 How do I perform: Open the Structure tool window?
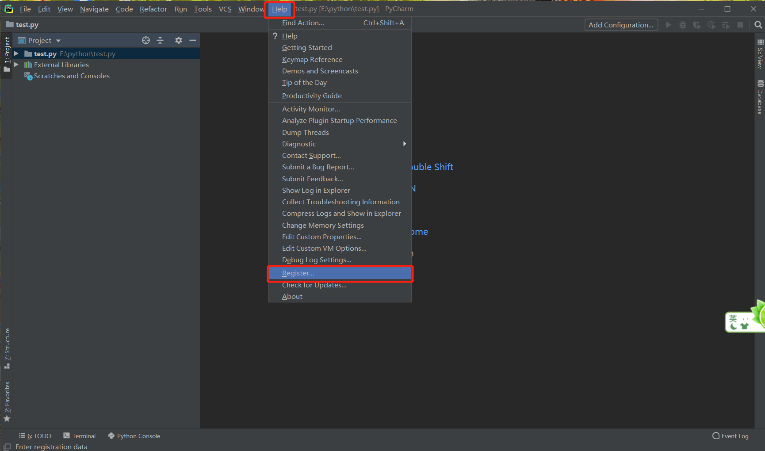click(x=7, y=348)
